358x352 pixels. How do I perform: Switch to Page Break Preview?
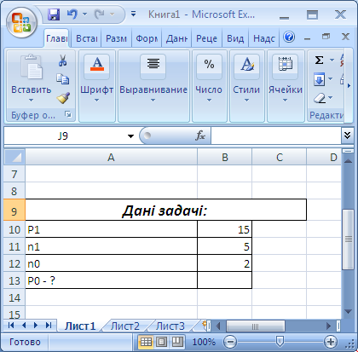point(177,342)
